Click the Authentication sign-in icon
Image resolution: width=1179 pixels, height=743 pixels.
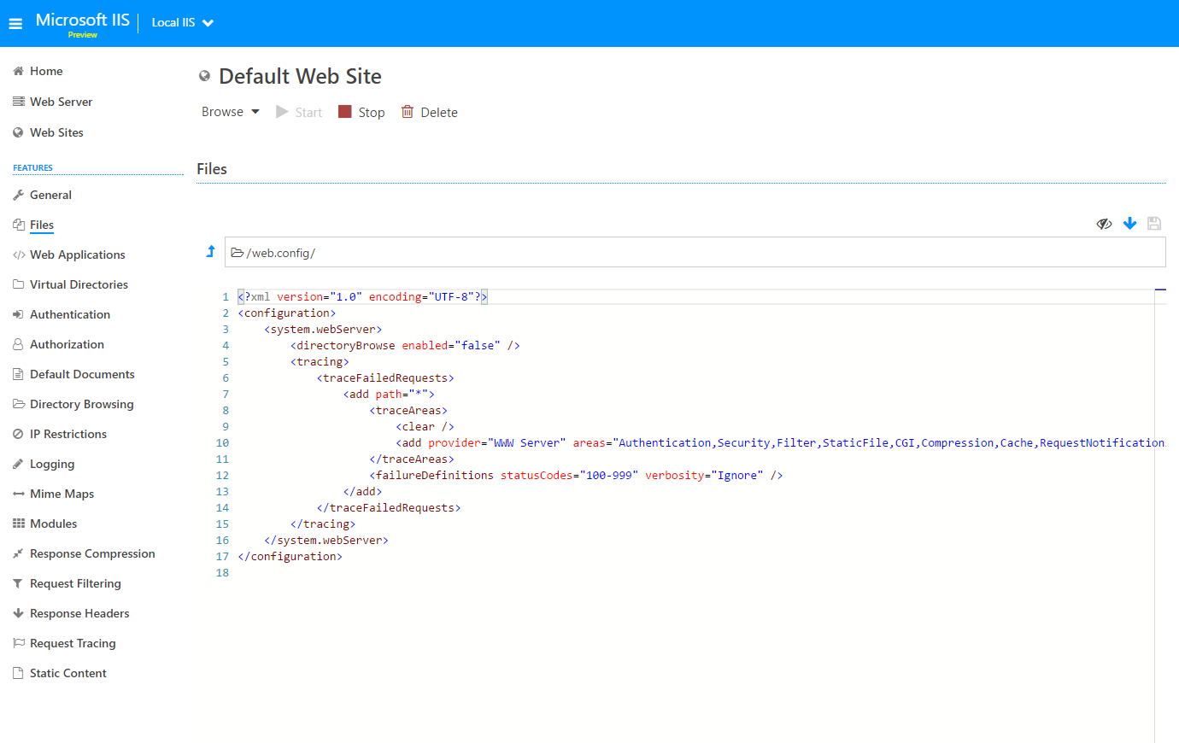coord(18,314)
